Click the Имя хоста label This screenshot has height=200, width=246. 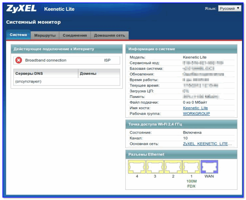(140, 108)
